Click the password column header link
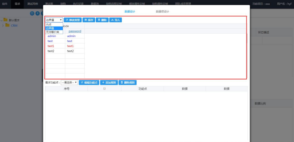294x142 pixels. click(x=75, y=31)
